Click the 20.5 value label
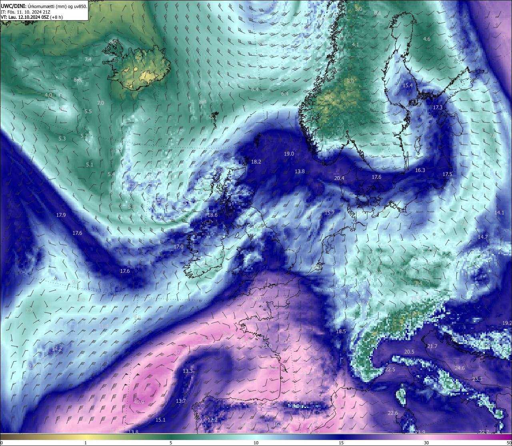The width and height of the screenshot is (512, 446). coord(409,352)
